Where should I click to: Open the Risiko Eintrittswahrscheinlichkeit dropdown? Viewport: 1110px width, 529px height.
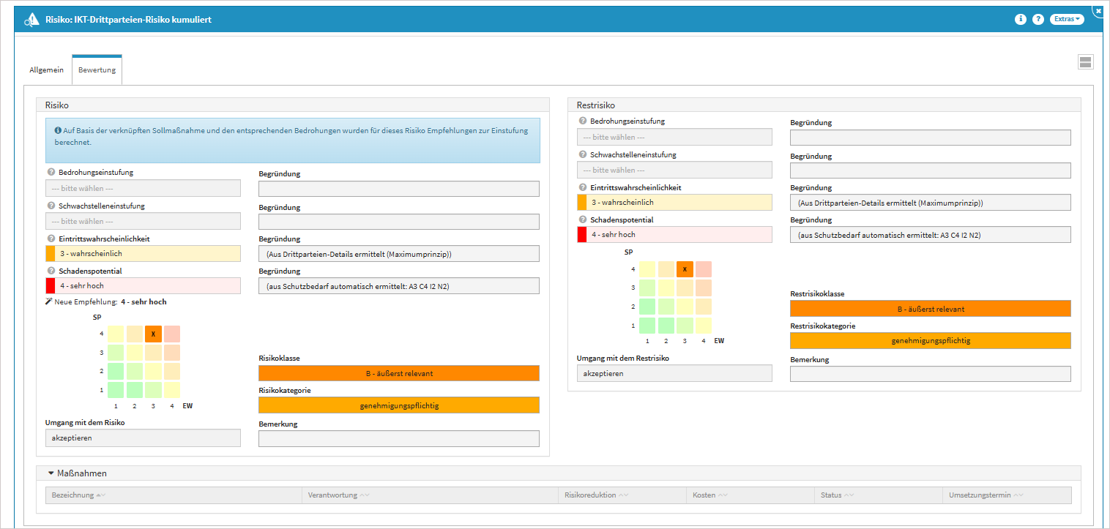click(x=143, y=254)
